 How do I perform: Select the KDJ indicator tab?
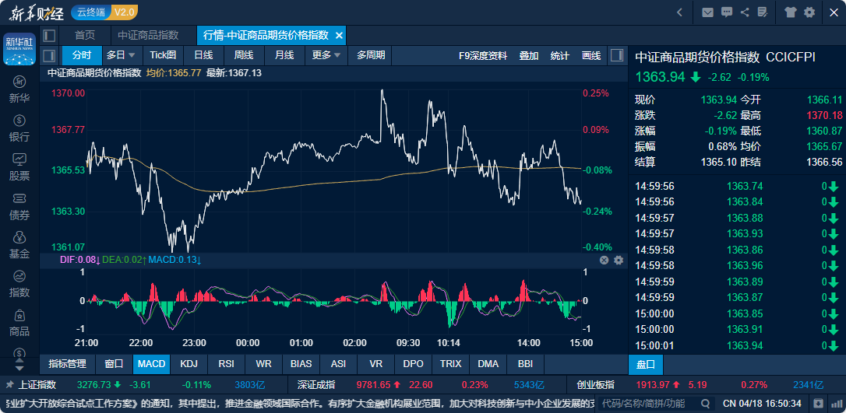(x=189, y=363)
